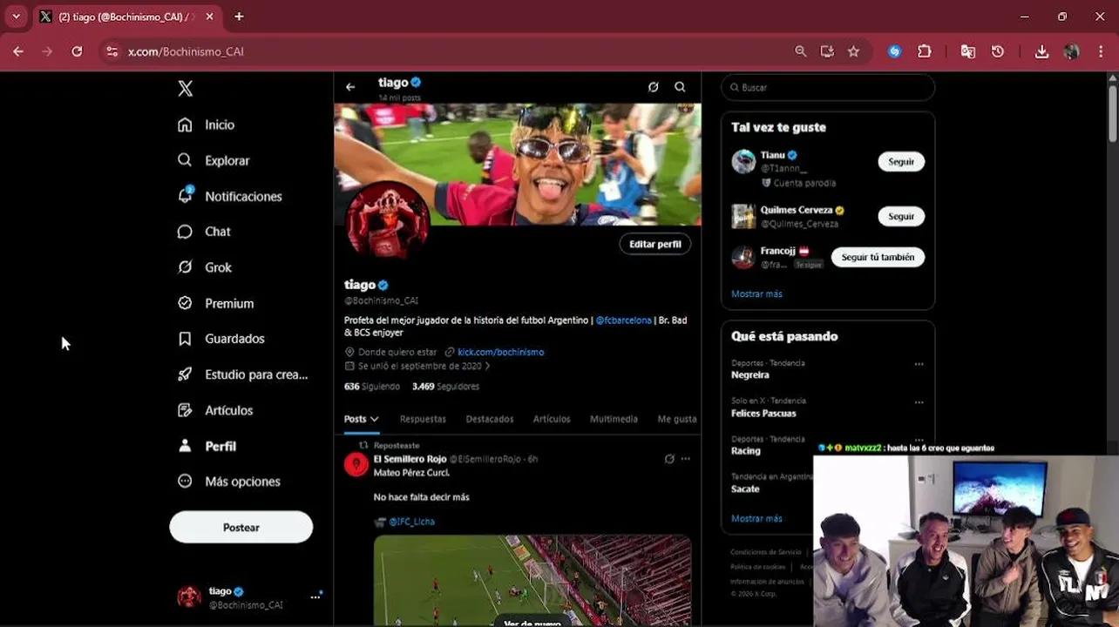Switch to the Respuestas tab
The image size is (1119, 627).
[423, 419]
